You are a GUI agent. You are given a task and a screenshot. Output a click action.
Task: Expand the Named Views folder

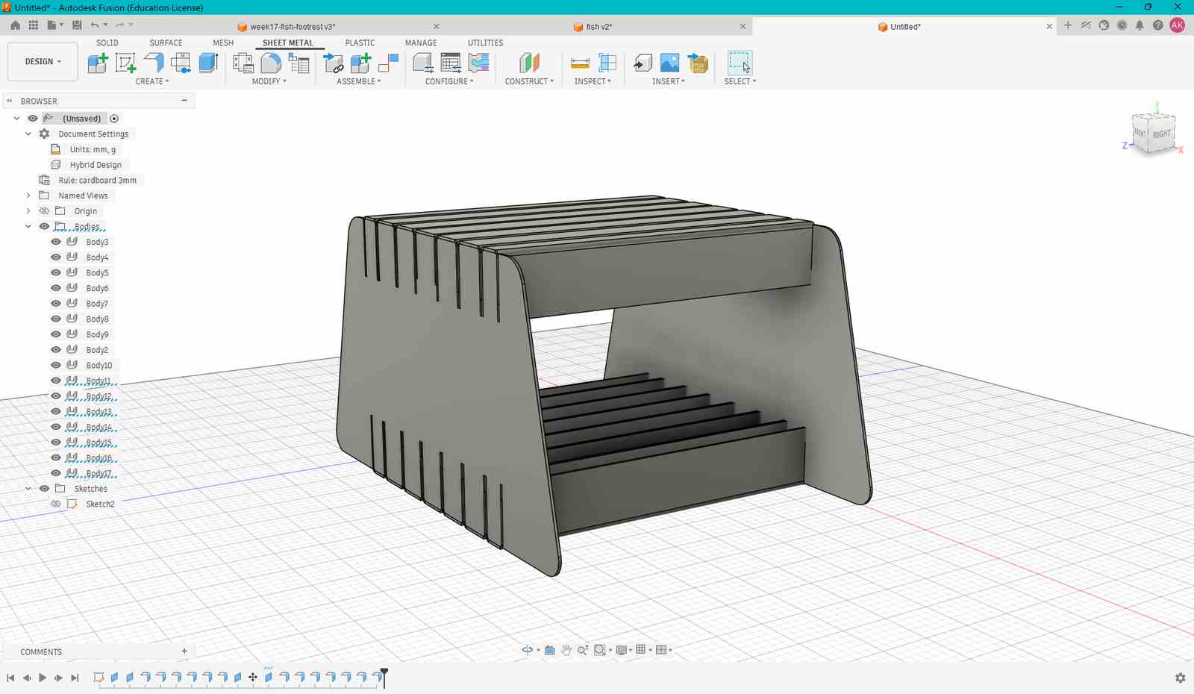click(x=28, y=196)
